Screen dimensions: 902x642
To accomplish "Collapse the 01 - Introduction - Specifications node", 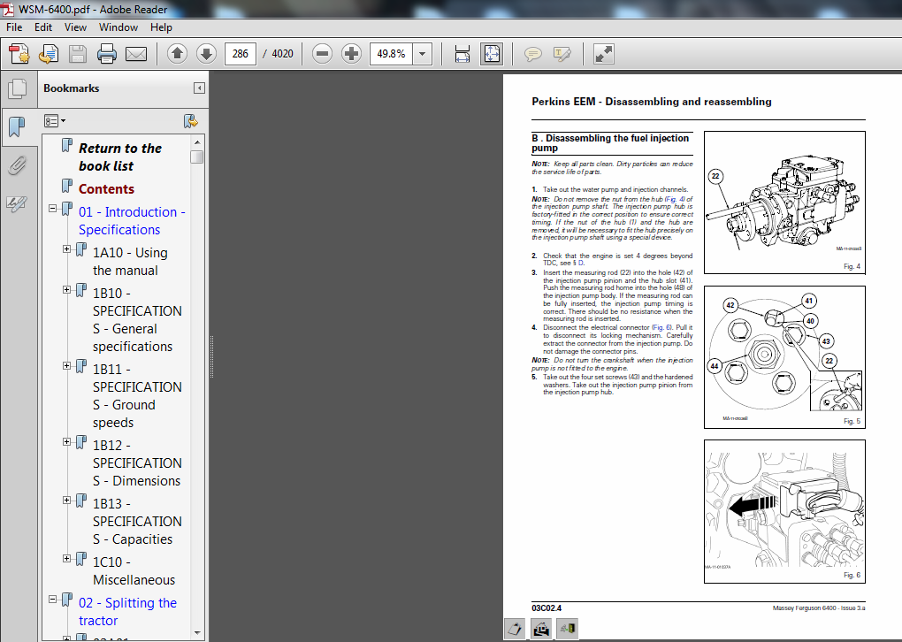I will click(53, 208).
